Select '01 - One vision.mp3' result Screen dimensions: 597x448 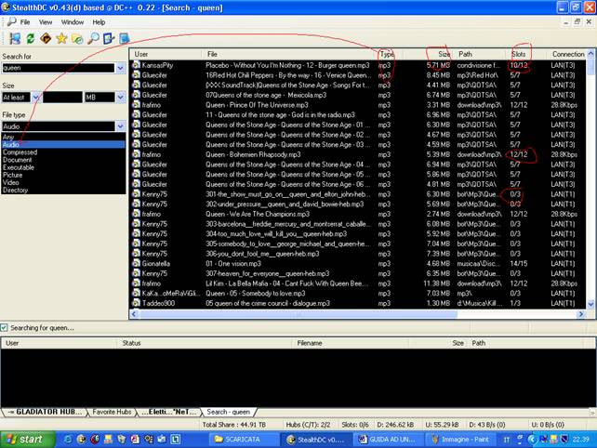[x=358, y=263]
